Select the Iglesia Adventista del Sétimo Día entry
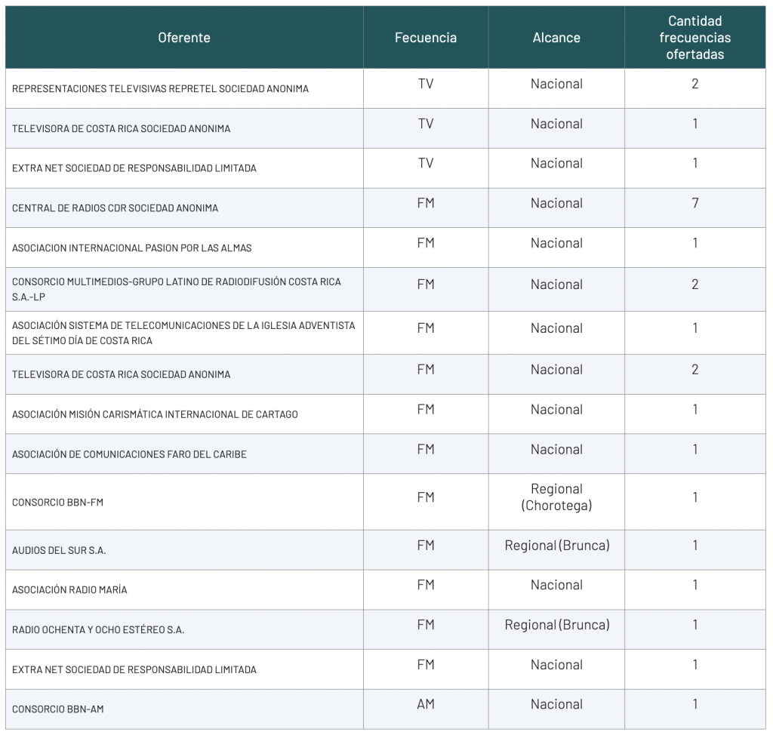The width and height of the screenshot is (773, 735). [x=183, y=333]
